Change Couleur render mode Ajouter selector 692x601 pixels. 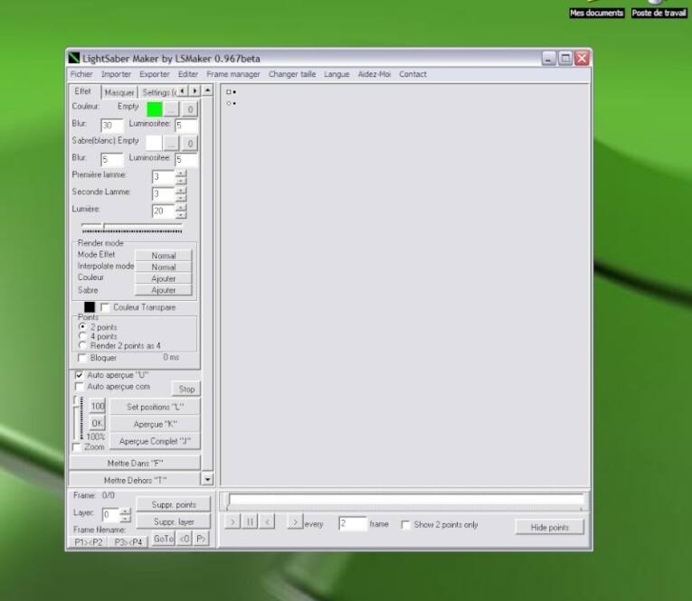164,278
